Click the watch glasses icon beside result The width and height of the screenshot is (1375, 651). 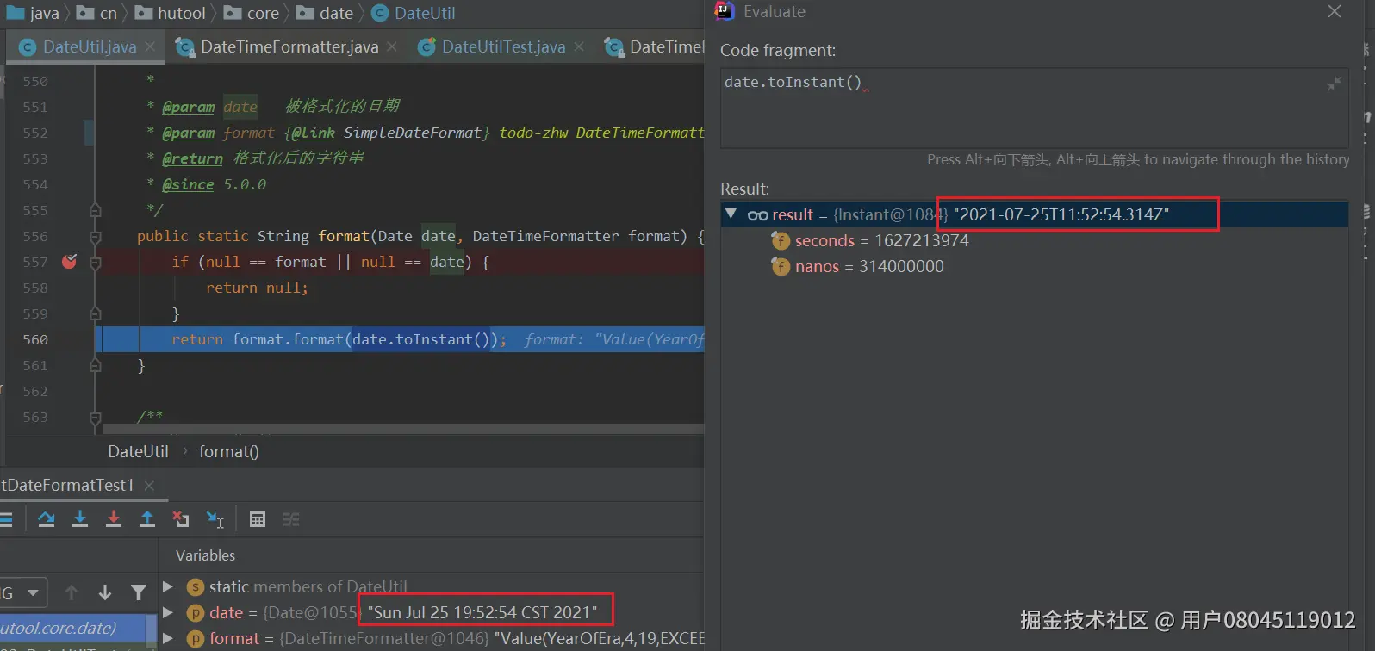758,215
